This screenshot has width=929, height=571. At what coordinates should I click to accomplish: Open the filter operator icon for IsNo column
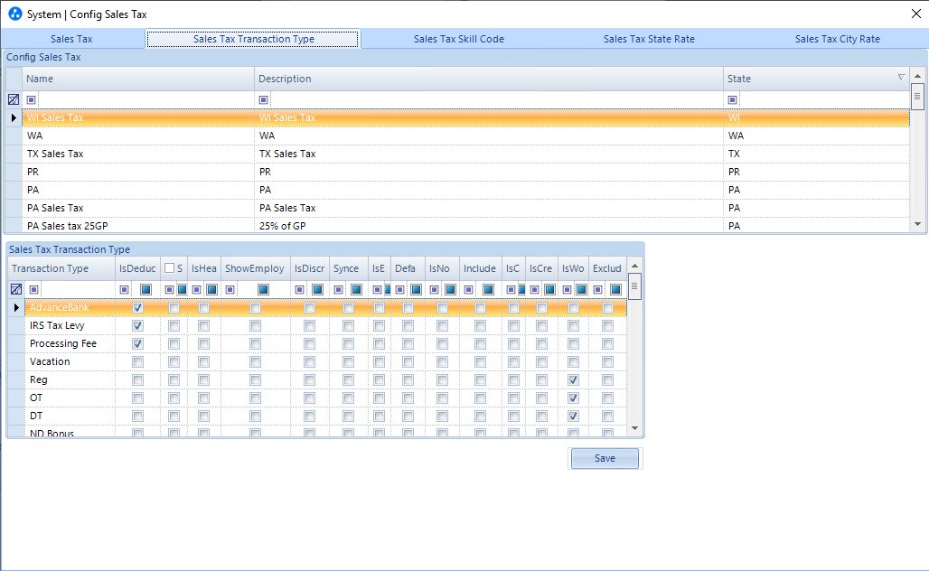pos(435,289)
